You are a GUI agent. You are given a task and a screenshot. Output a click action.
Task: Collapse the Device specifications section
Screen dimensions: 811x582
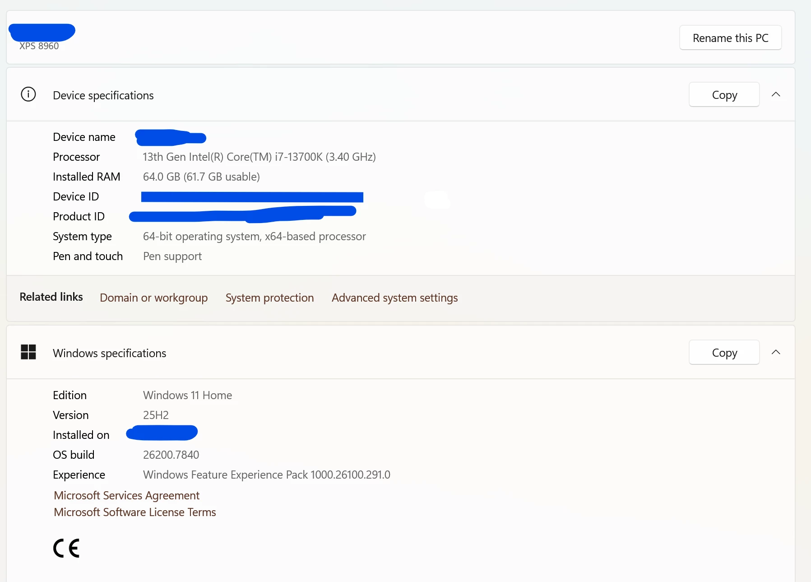776,94
